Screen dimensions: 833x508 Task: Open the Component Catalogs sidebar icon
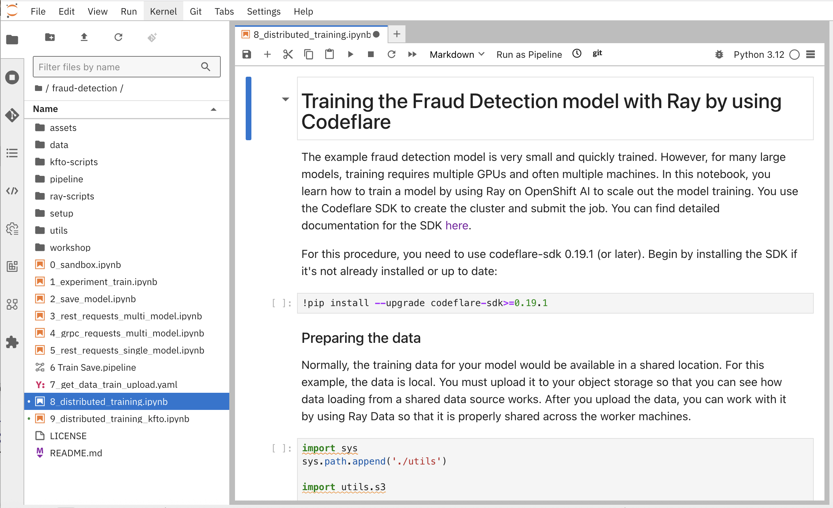tap(12, 304)
